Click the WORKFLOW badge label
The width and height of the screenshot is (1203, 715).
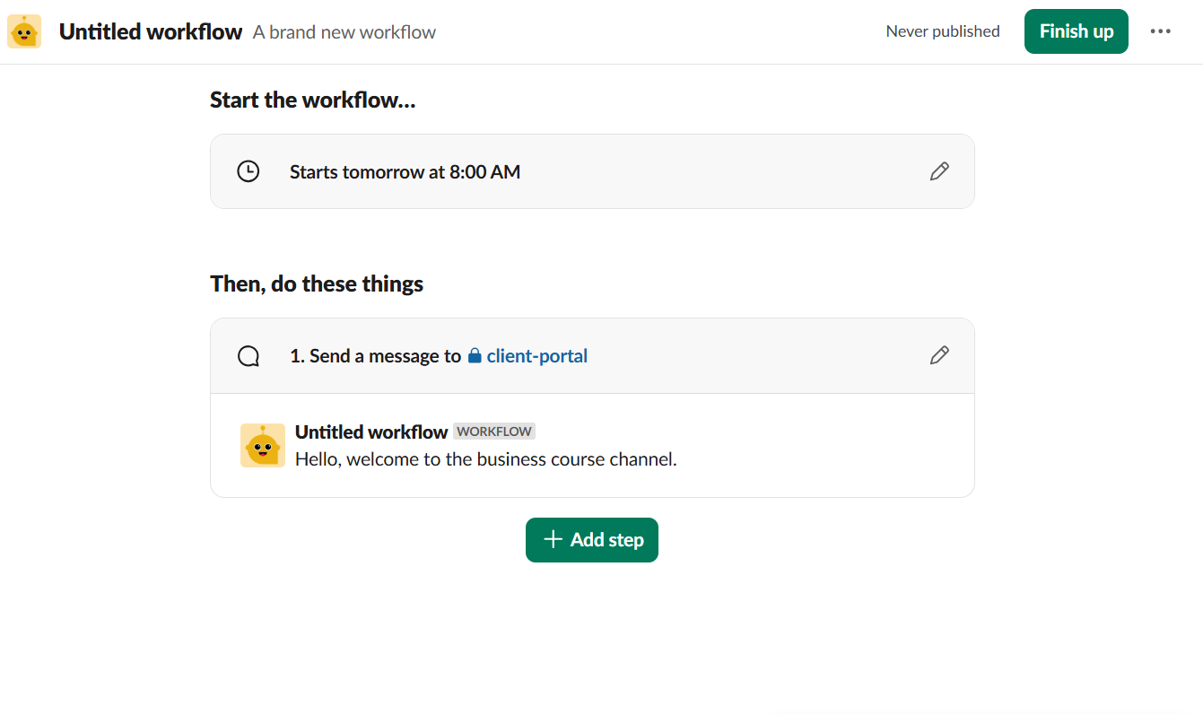tap(494, 432)
